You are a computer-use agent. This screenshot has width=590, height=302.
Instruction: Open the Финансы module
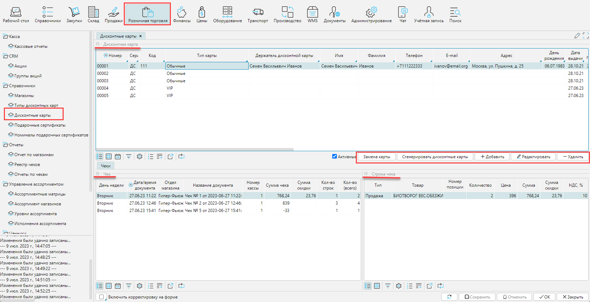181,15
